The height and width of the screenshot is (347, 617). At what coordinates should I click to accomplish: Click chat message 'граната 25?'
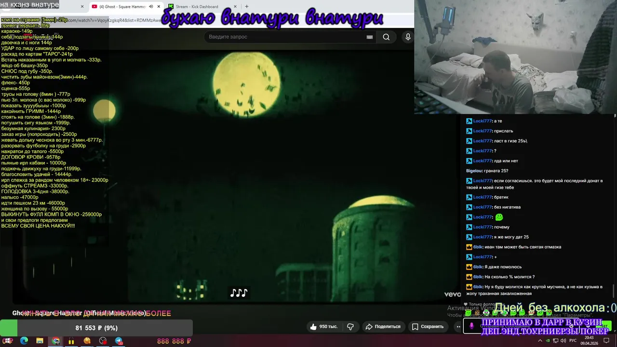tap(497, 171)
